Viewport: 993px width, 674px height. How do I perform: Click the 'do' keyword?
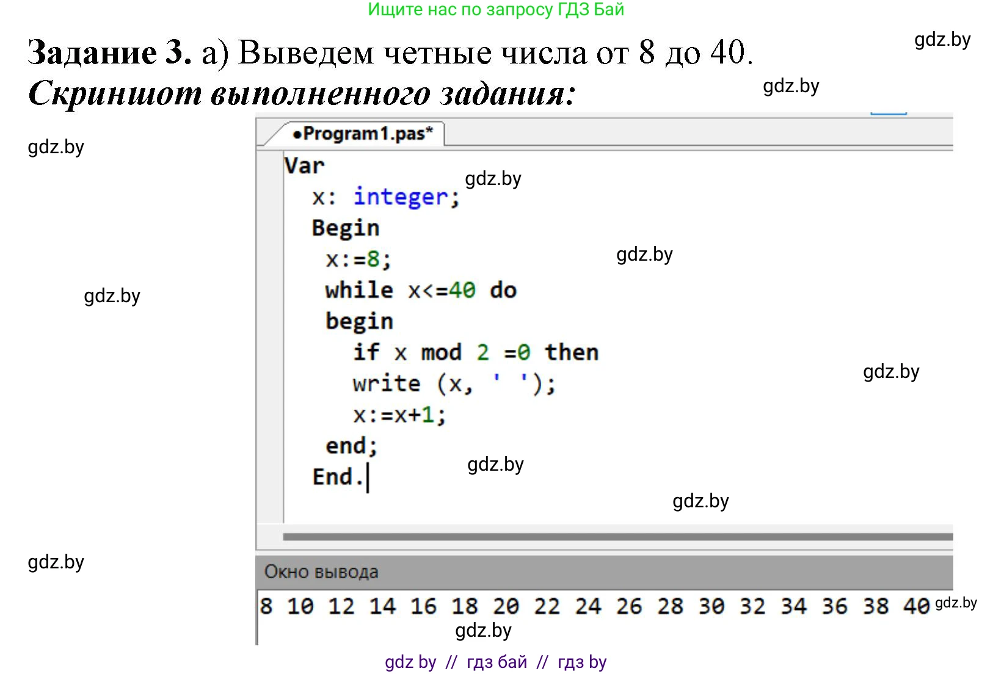pyautogui.click(x=503, y=290)
